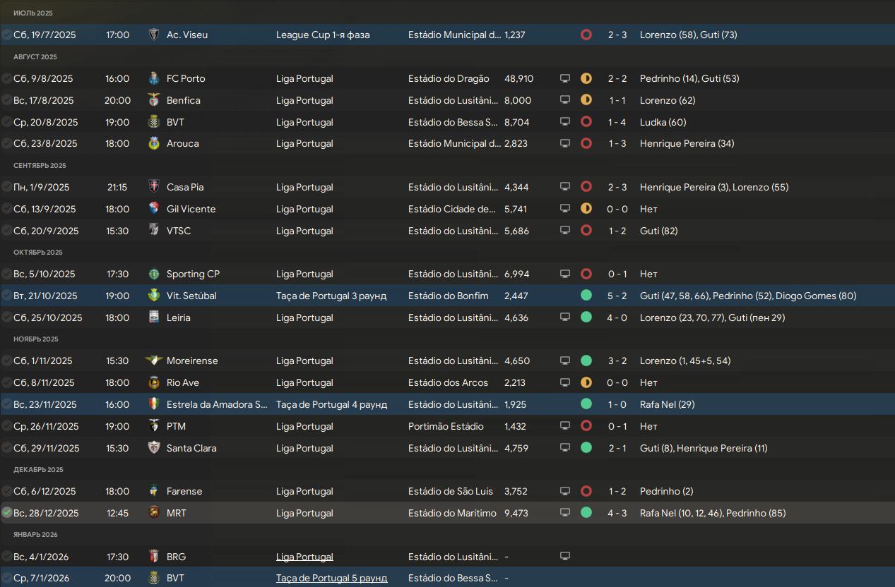Open League Cup 1-я фаза competition
Viewport: 895px width, 587px height.
point(323,35)
